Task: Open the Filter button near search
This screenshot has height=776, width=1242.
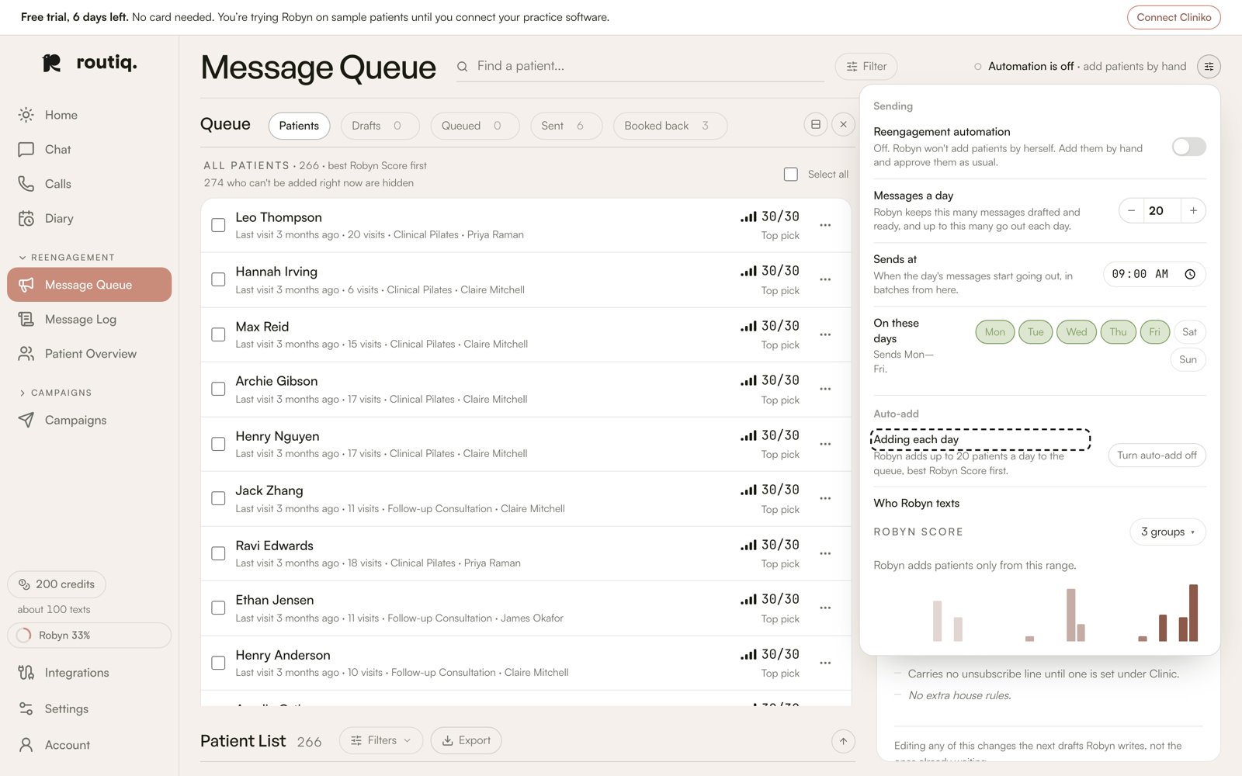Action: [866, 67]
